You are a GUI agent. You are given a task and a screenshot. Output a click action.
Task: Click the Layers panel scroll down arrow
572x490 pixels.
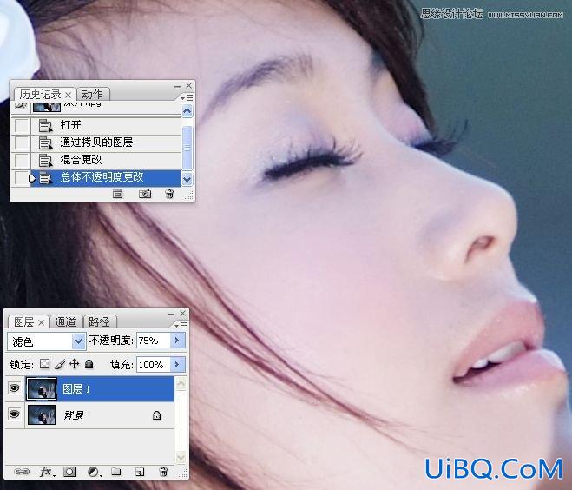click(181, 456)
